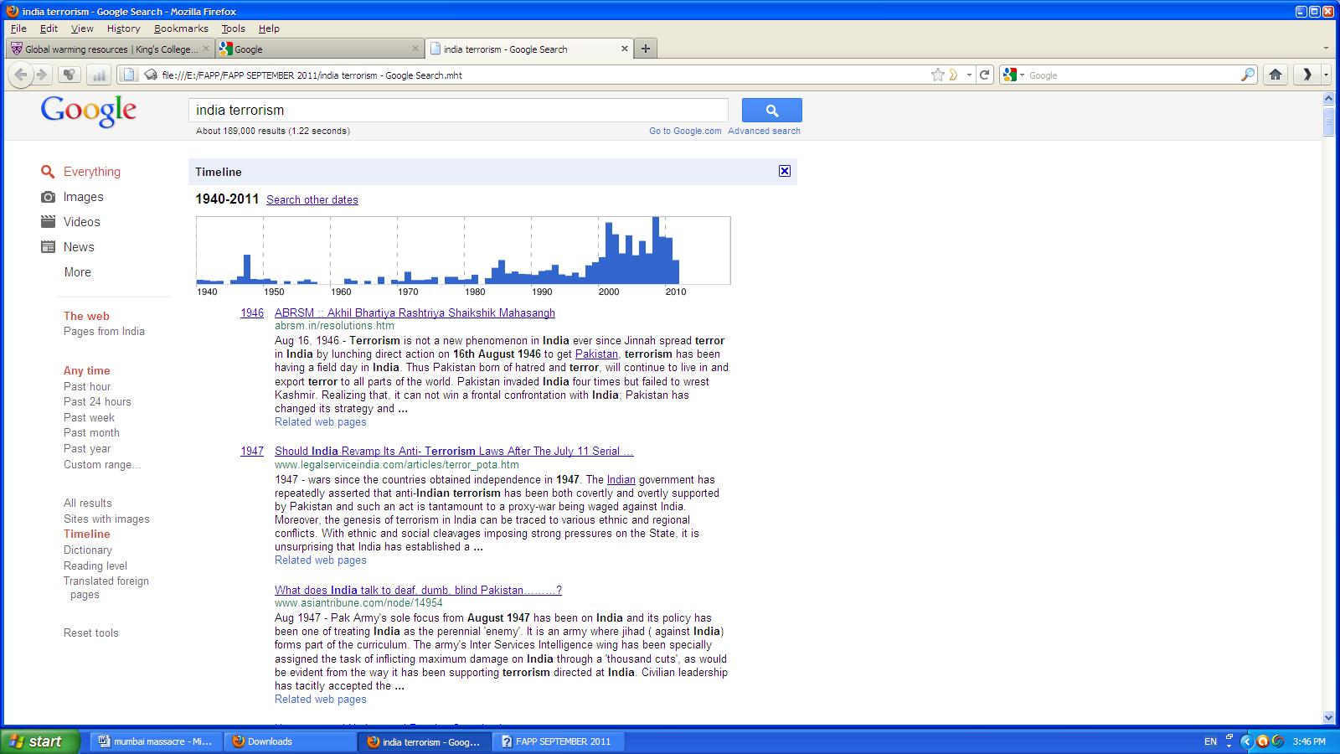1340x754 pixels.
Task: Click the timeline spike bar near 1946
Action: coord(247,269)
